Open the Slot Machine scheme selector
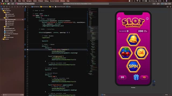 point(20,4)
